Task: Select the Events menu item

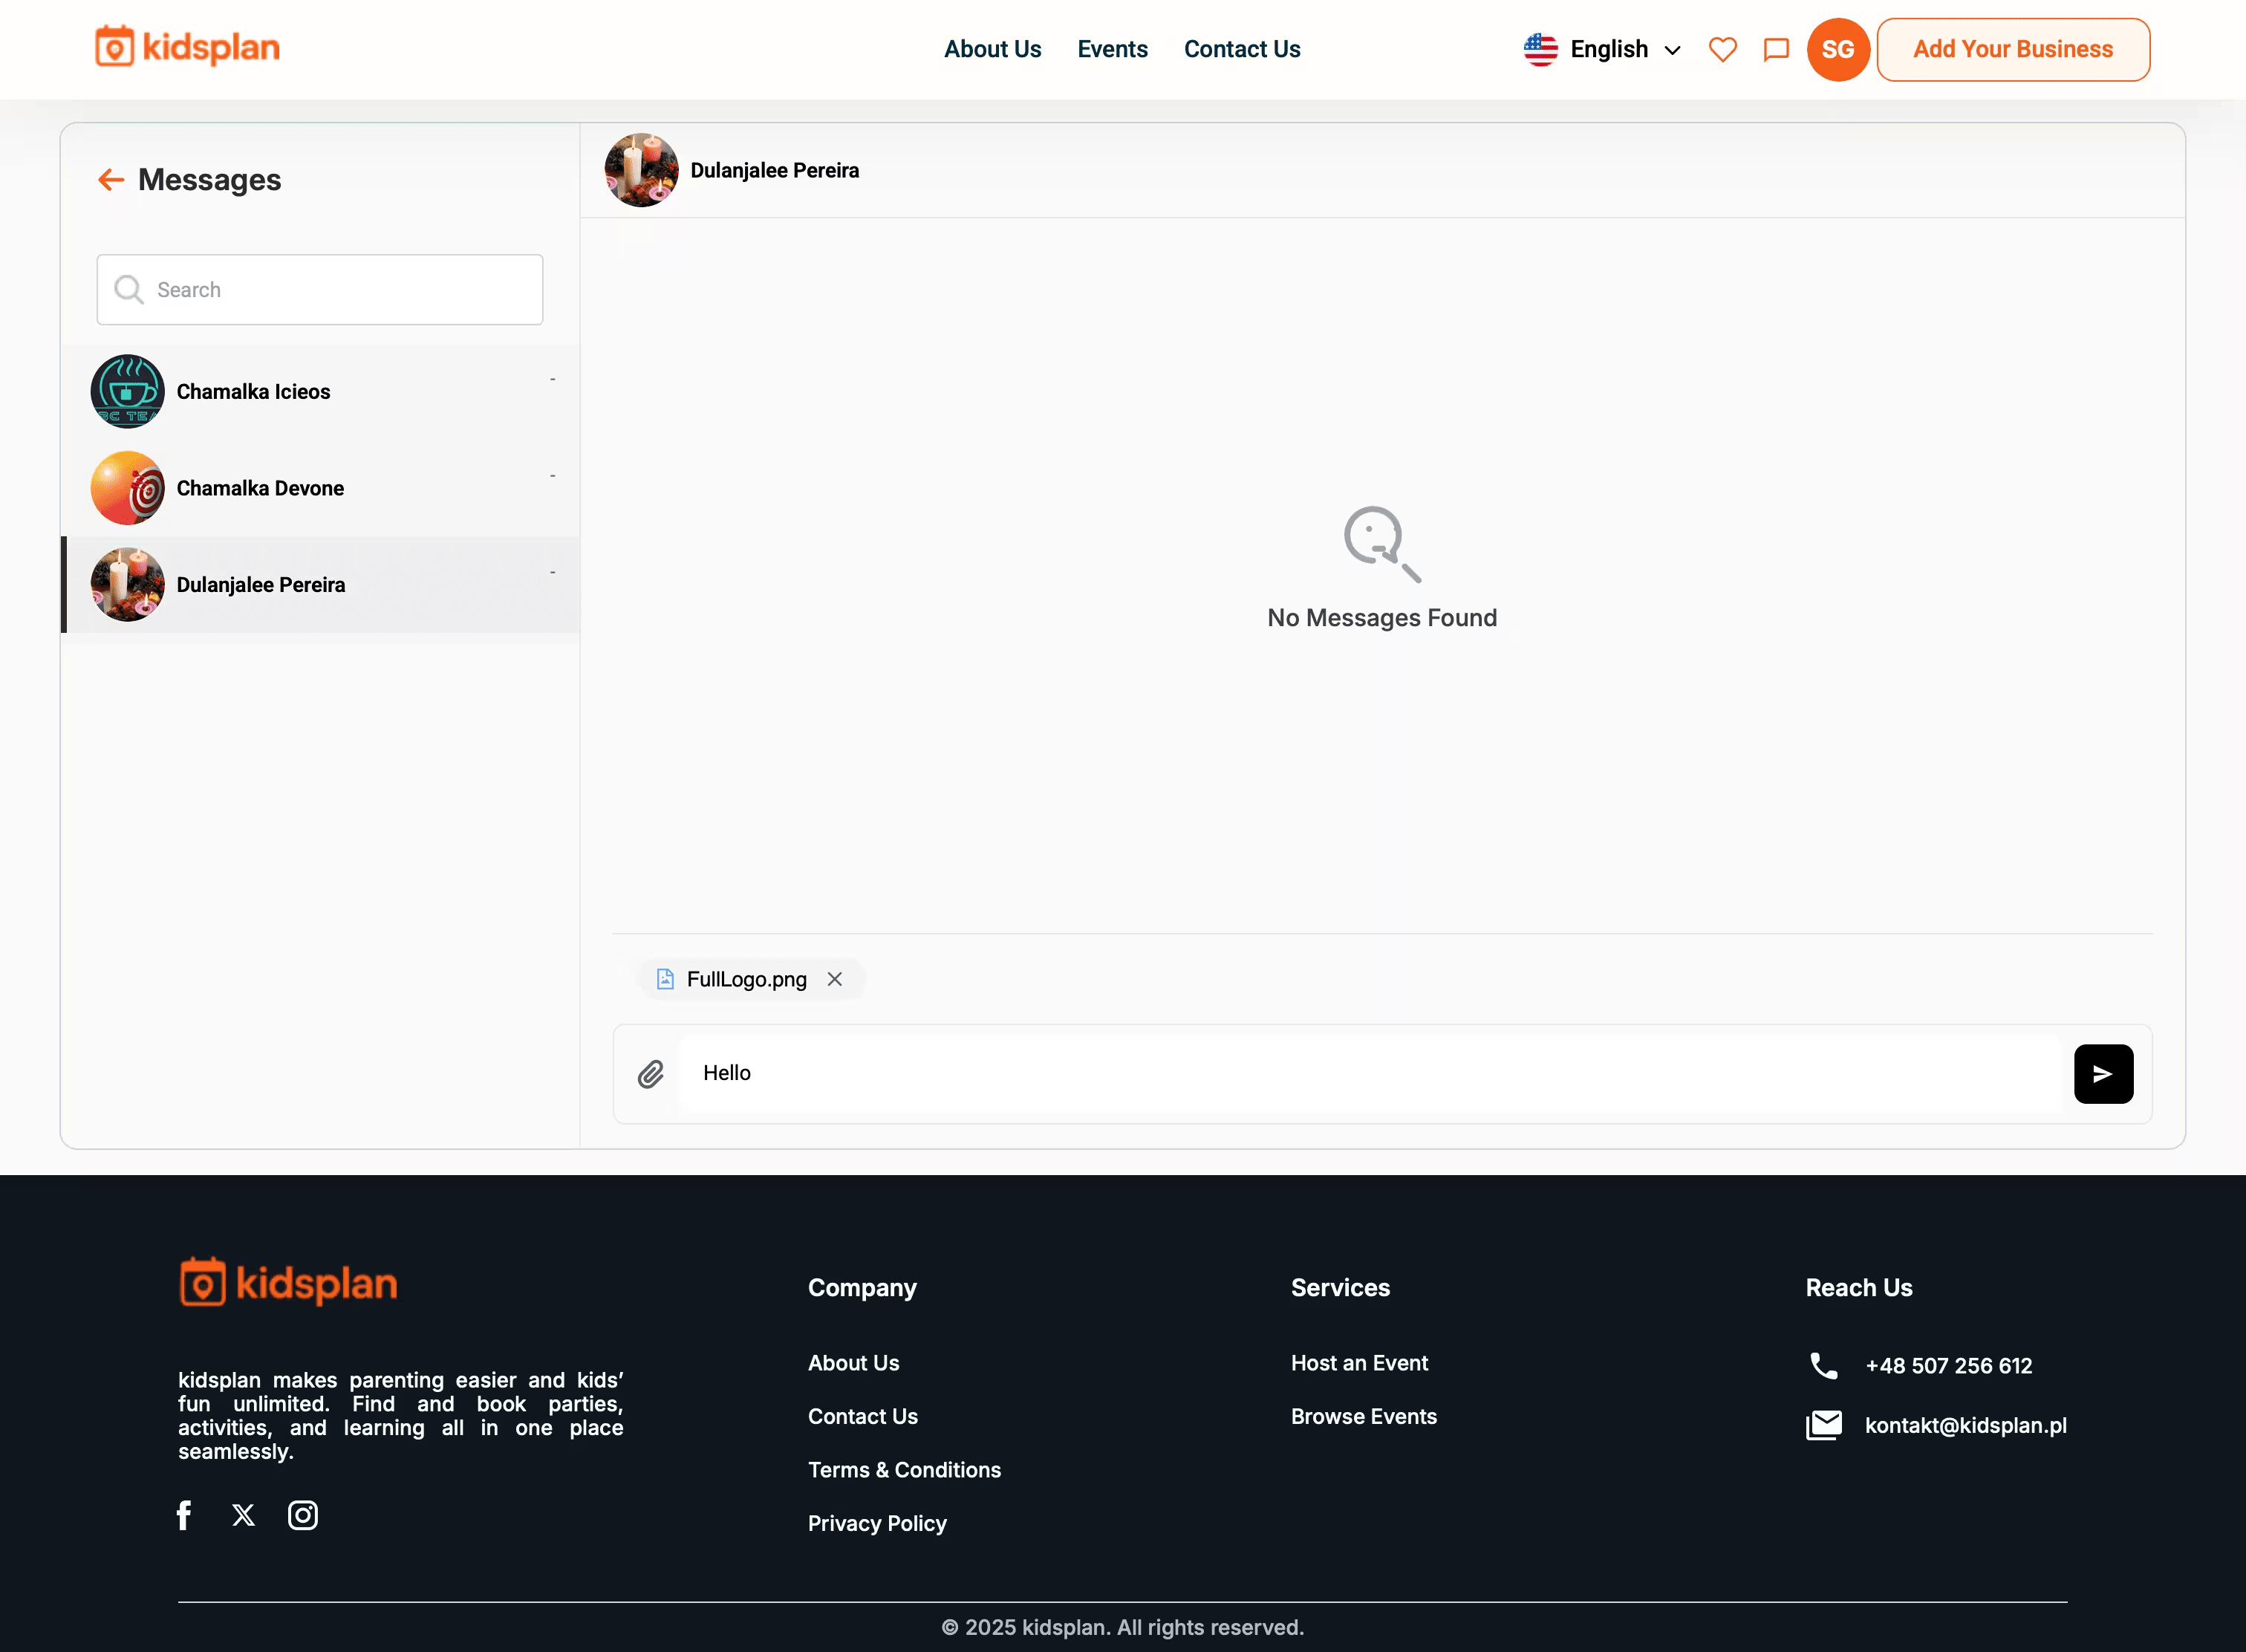Action: [1112, 49]
